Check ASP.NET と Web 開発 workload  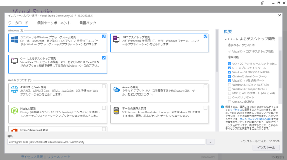[x=104, y=86]
